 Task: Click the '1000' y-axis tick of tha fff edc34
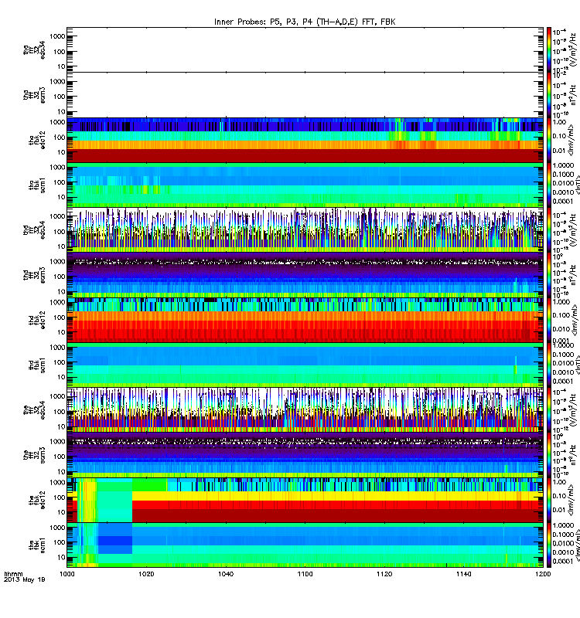(57, 36)
